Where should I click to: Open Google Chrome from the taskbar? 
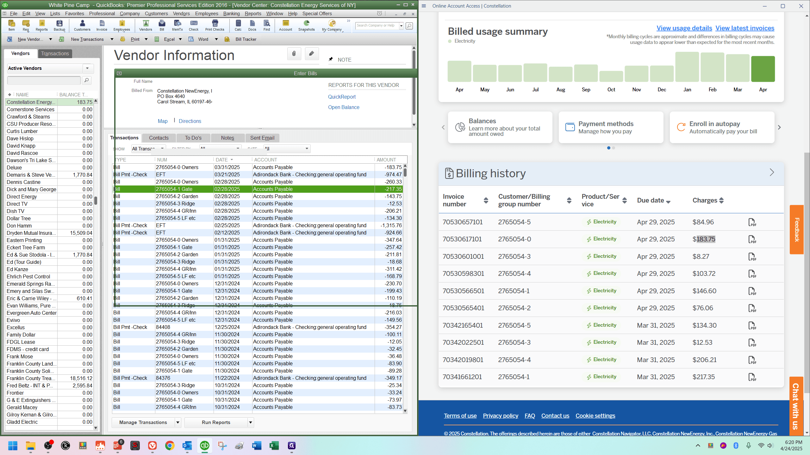point(170,446)
